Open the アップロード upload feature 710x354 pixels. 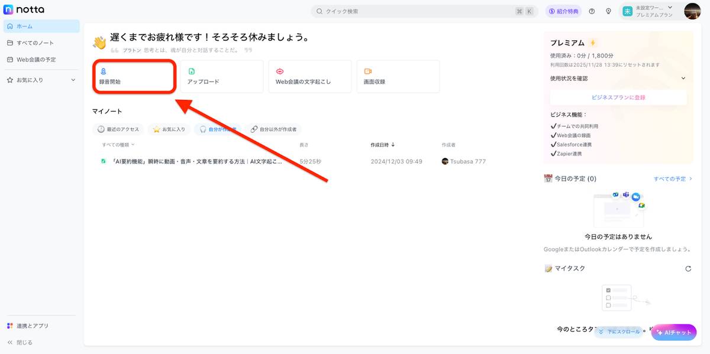click(x=222, y=76)
